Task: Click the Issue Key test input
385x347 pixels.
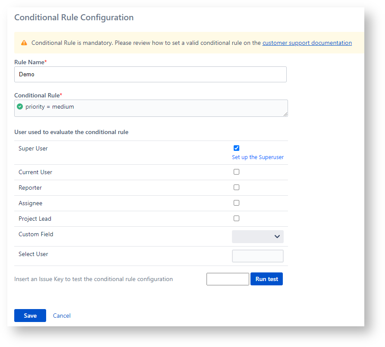Action: point(228,279)
